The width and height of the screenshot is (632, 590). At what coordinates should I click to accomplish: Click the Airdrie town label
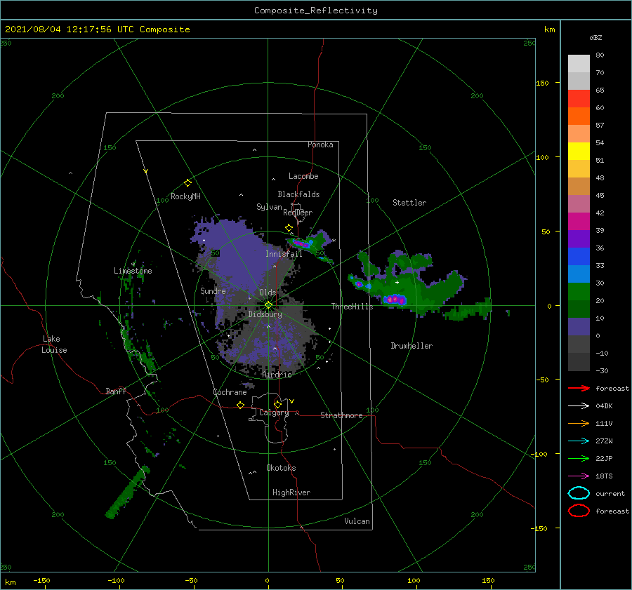277,375
